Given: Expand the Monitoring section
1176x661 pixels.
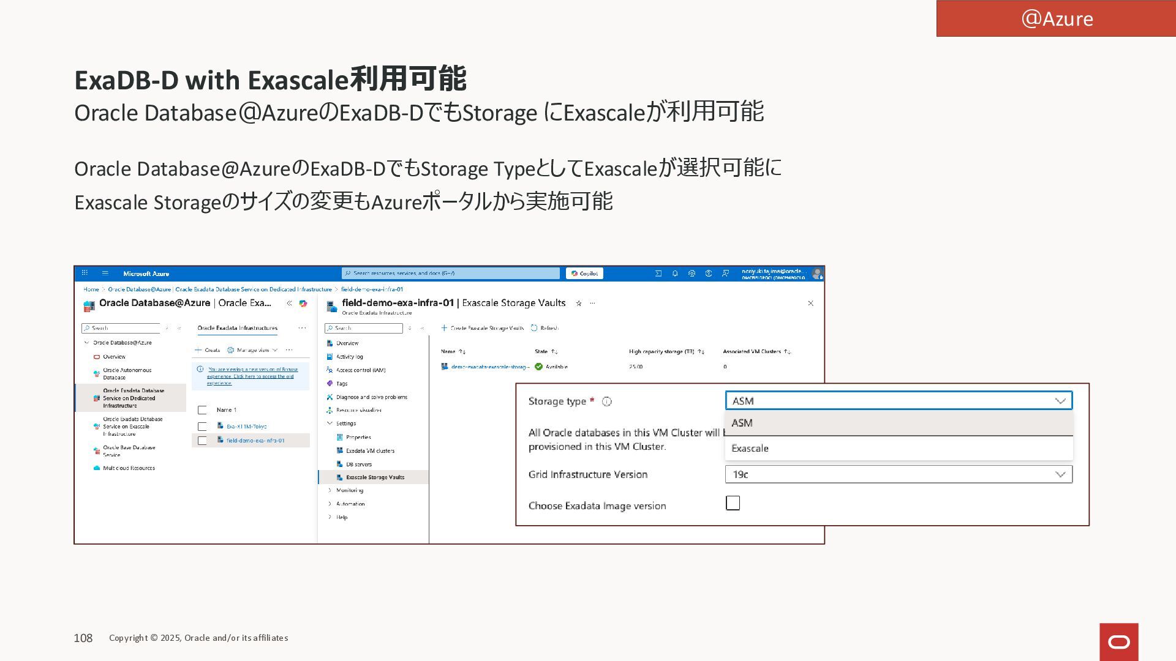Looking at the screenshot, I should pyautogui.click(x=349, y=490).
